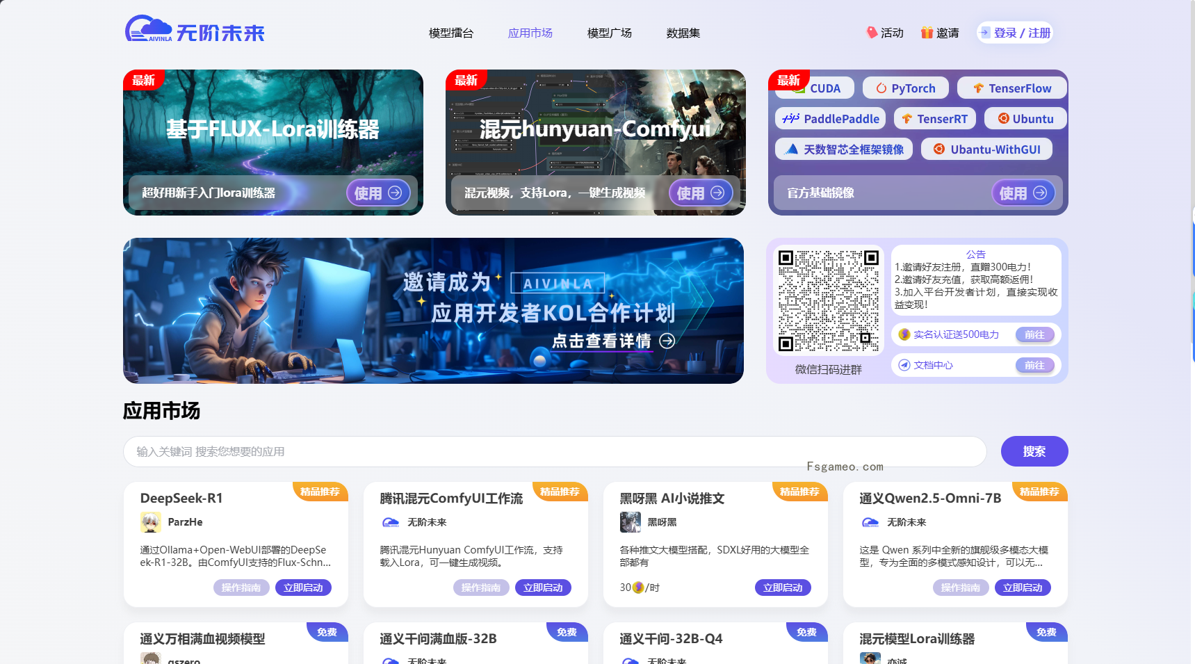Image resolution: width=1195 pixels, height=664 pixels.
Task: Click the Ubantu-WithGUI circle icon
Action: (939, 149)
